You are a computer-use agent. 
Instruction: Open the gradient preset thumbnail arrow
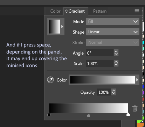coord(62,27)
